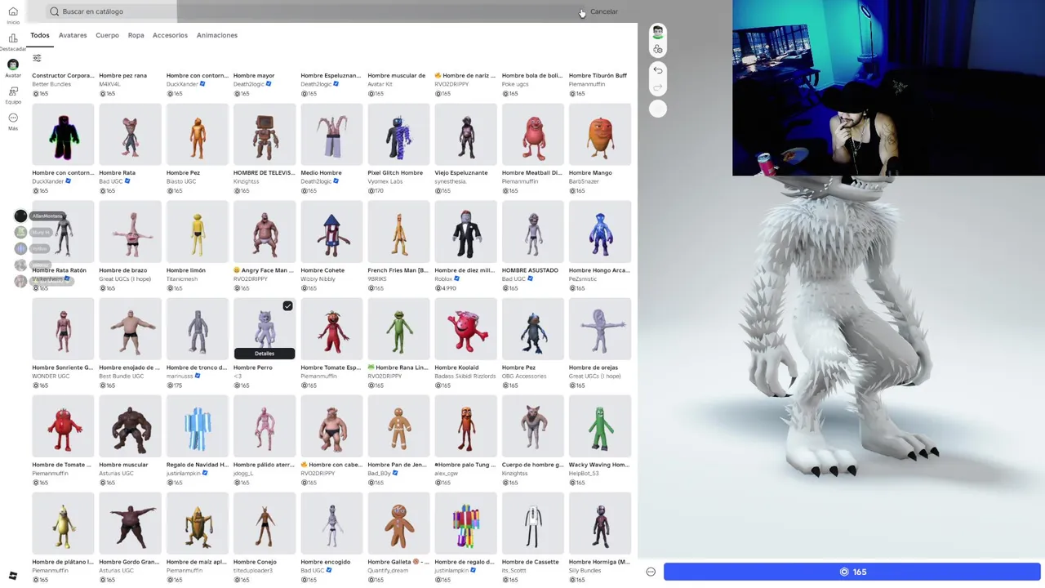
Task: Select the Viejo Espeluznante thumbnail
Action: [465, 134]
